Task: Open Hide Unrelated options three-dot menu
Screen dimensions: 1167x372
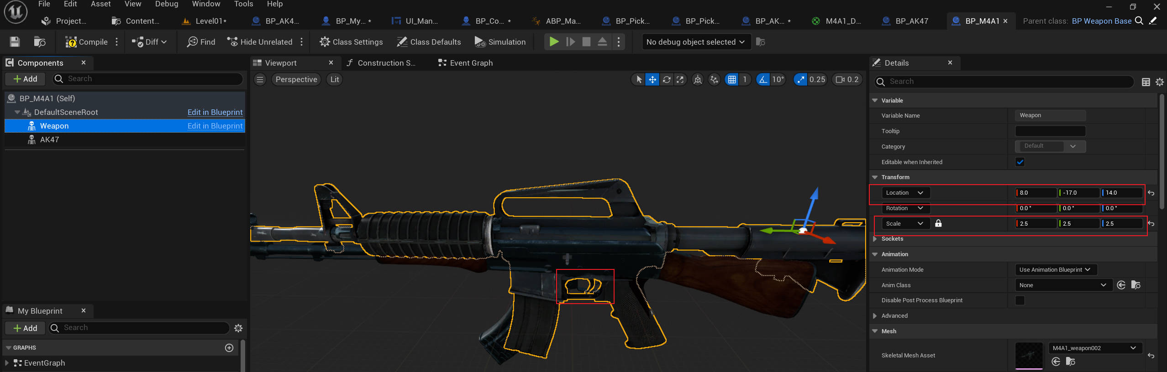Action: point(301,42)
